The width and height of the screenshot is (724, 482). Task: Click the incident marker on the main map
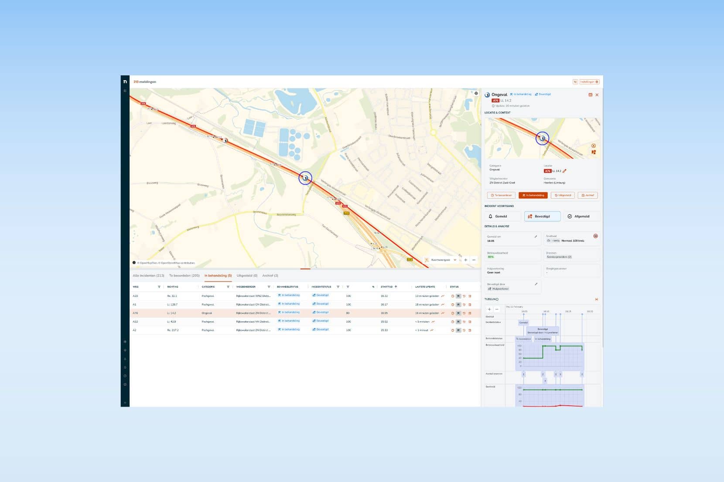pyautogui.click(x=305, y=178)
